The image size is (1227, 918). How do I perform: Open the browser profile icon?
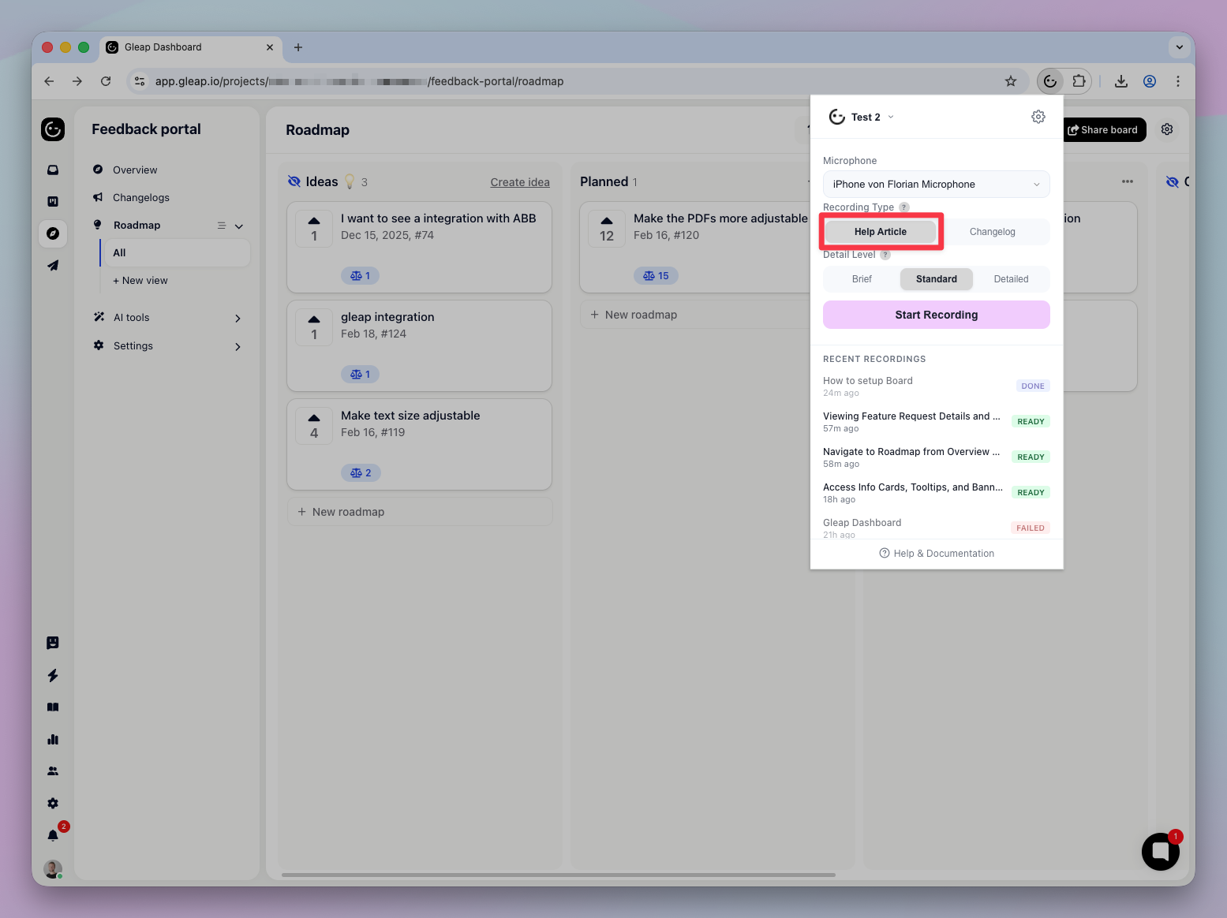1150,81
